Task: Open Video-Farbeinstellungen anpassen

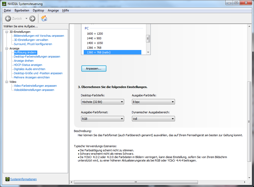Action: pos(35,86)
